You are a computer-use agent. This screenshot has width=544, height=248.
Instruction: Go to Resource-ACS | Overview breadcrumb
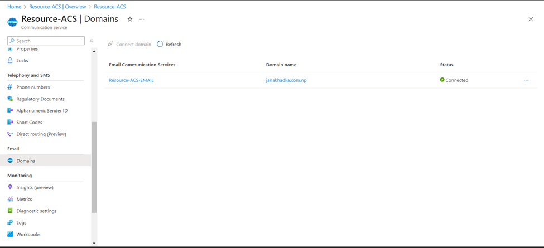[57, 7]
